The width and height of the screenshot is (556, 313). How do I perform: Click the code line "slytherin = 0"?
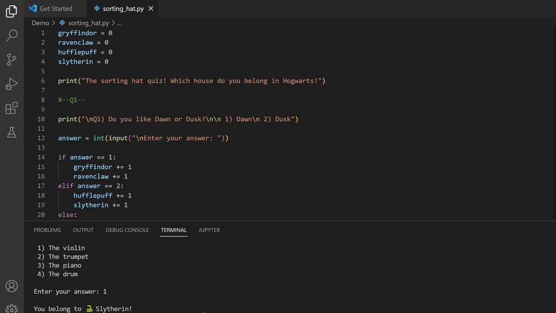click(83, 61)
